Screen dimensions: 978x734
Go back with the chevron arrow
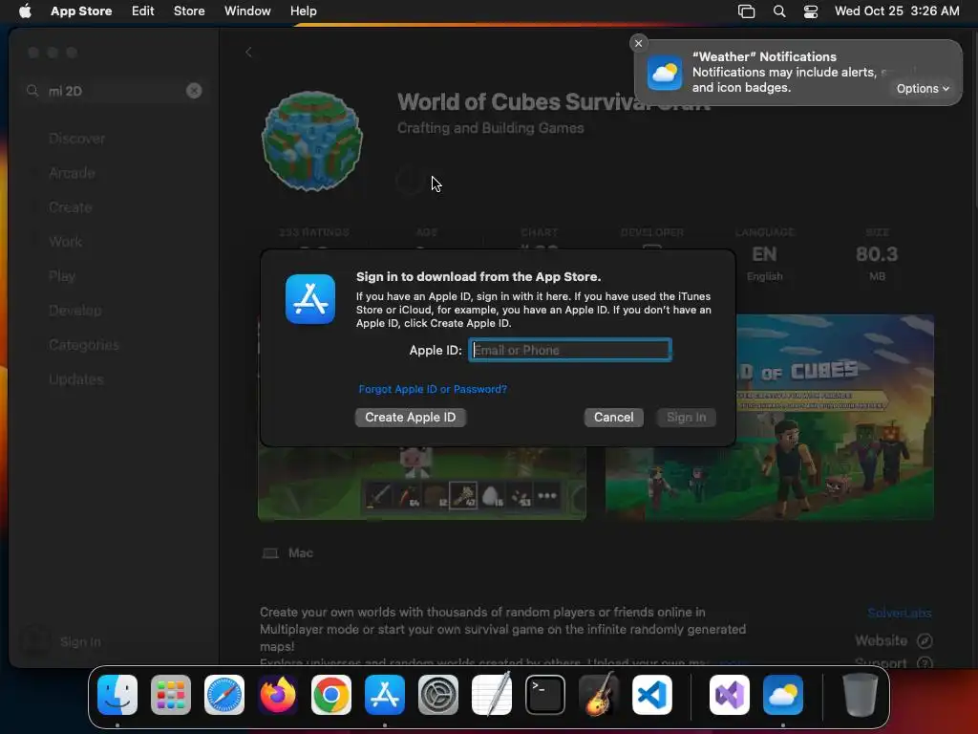(248, 53)
